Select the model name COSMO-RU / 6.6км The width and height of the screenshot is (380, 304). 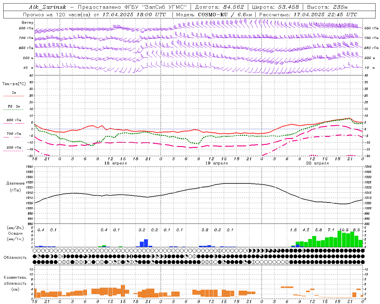click(225, 15)
